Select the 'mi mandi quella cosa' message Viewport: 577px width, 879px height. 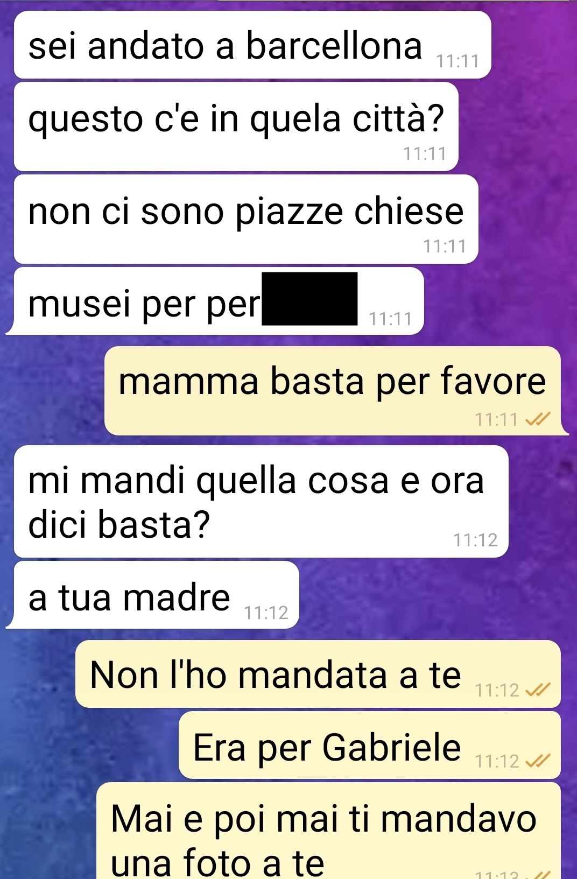click(x=261, y=501)
